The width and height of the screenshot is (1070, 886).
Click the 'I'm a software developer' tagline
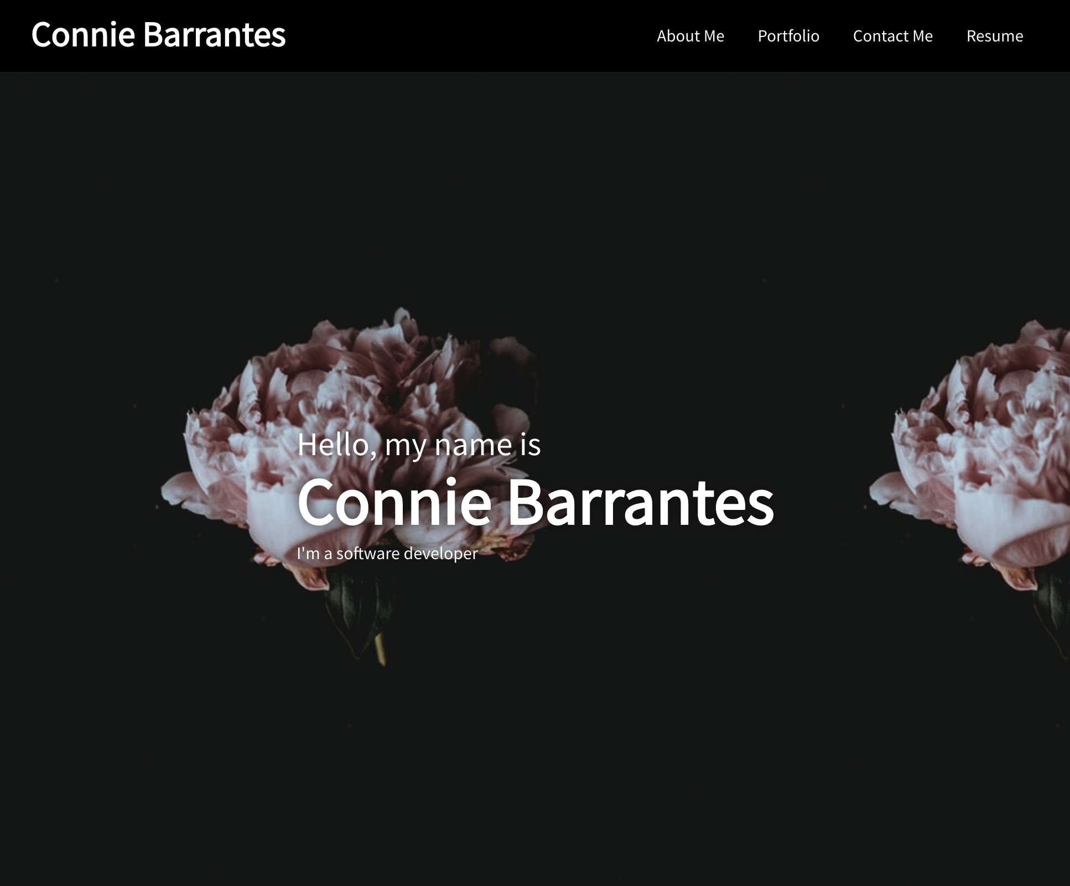[387, 553]
